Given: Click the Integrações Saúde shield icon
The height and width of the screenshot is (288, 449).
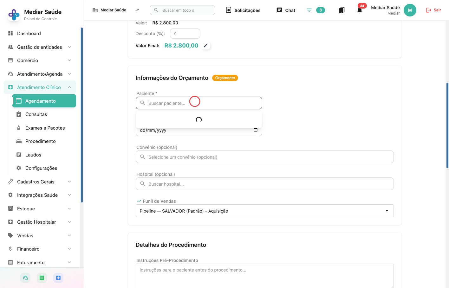Looking at the screenshot, I should pyautogui.click(x=10, y=195).
